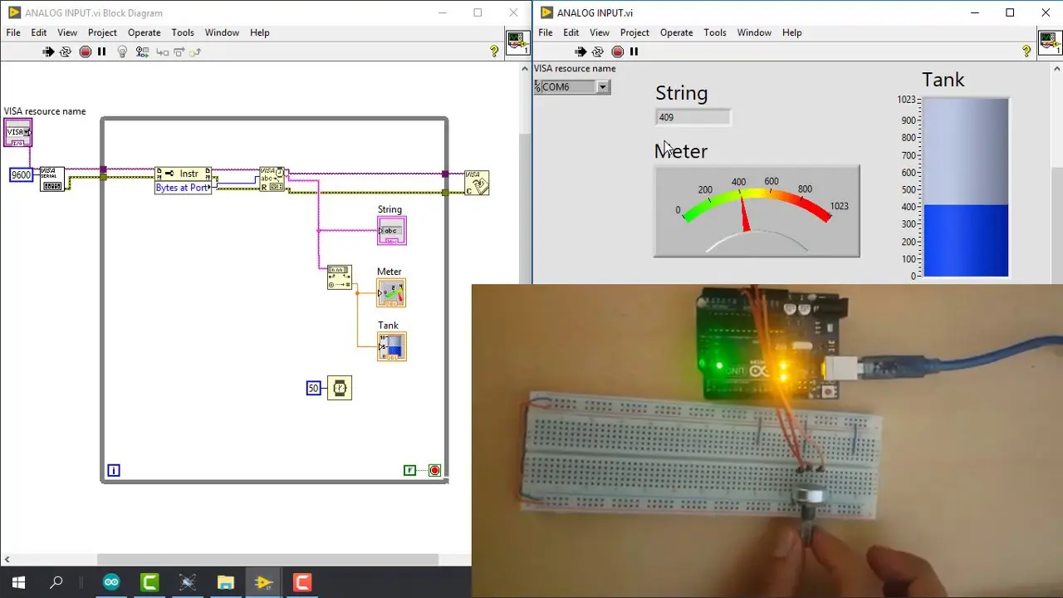Open View menu in Block Diagram window
1063x598 pixels.
[x=67, y=32]
